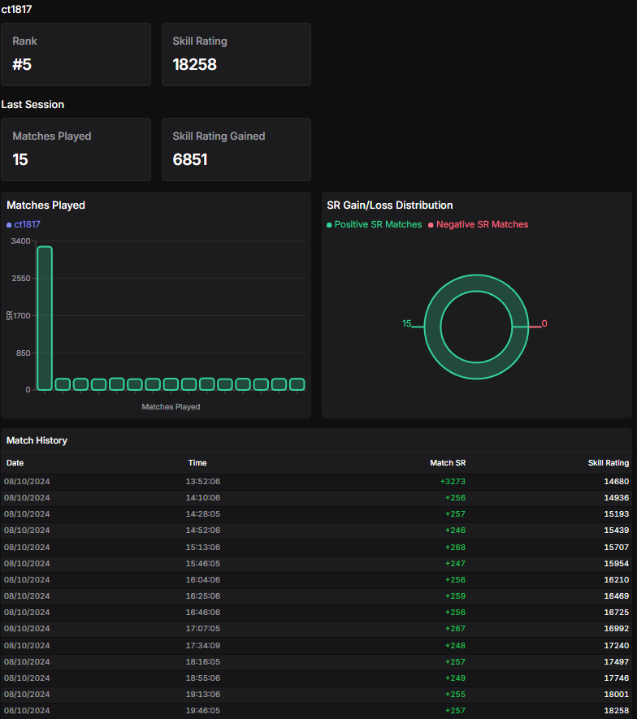This screenshot has height=719, width=637.
Task: Click the 15 label beside the donut chart
Action: (407, 323)
